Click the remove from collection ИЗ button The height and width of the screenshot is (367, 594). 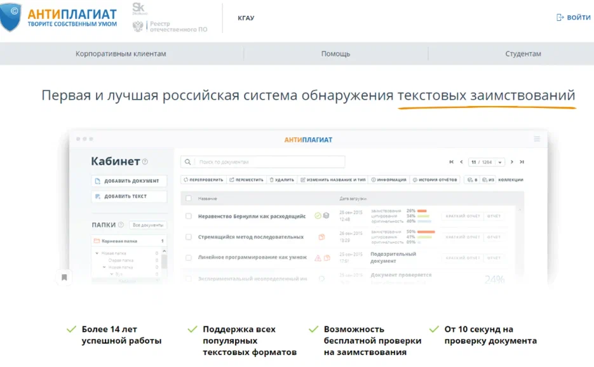click(x=489, y=180)
